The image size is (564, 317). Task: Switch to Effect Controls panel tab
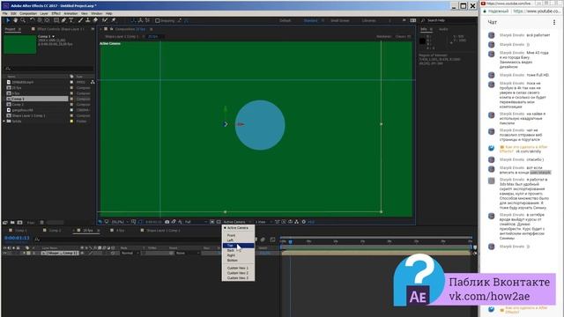coord(61,29)
